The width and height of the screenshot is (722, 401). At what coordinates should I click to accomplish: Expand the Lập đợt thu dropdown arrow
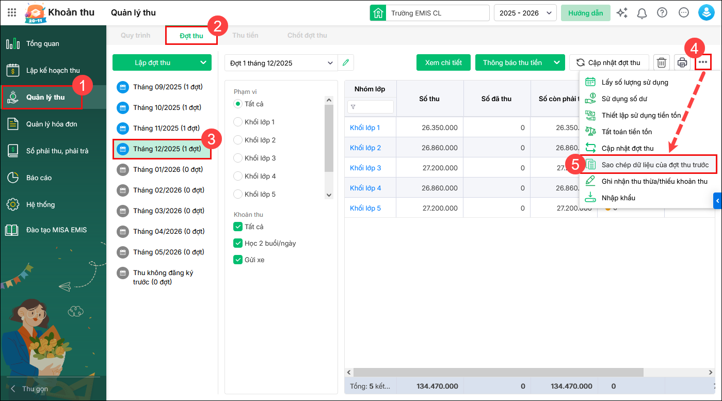coord(202,63)
